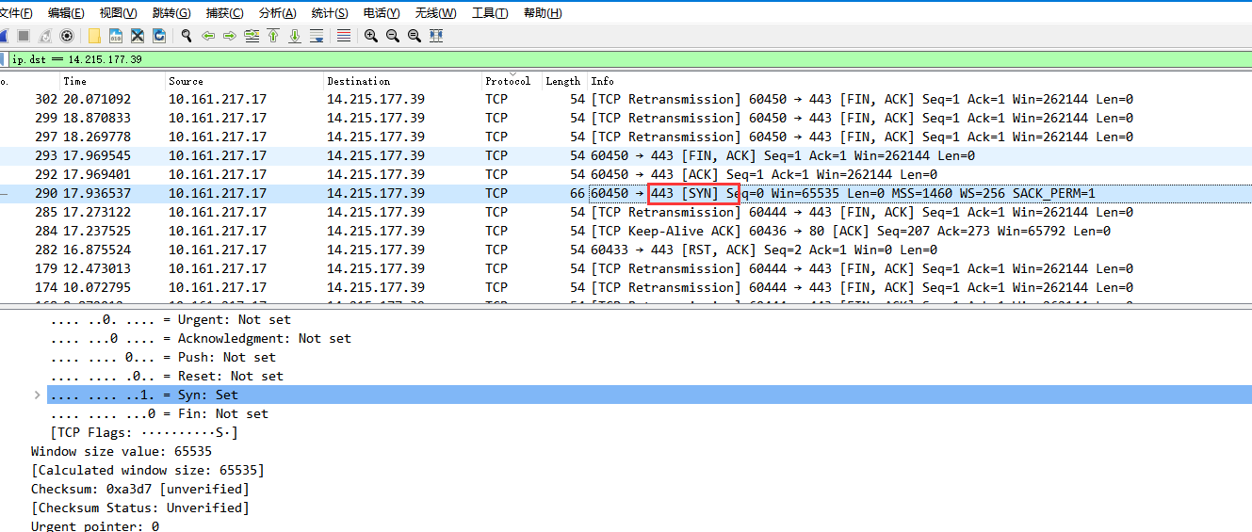Open the 文件(F) menu
This screenshot has width=1252, height=532.
[x=15, y=13]
